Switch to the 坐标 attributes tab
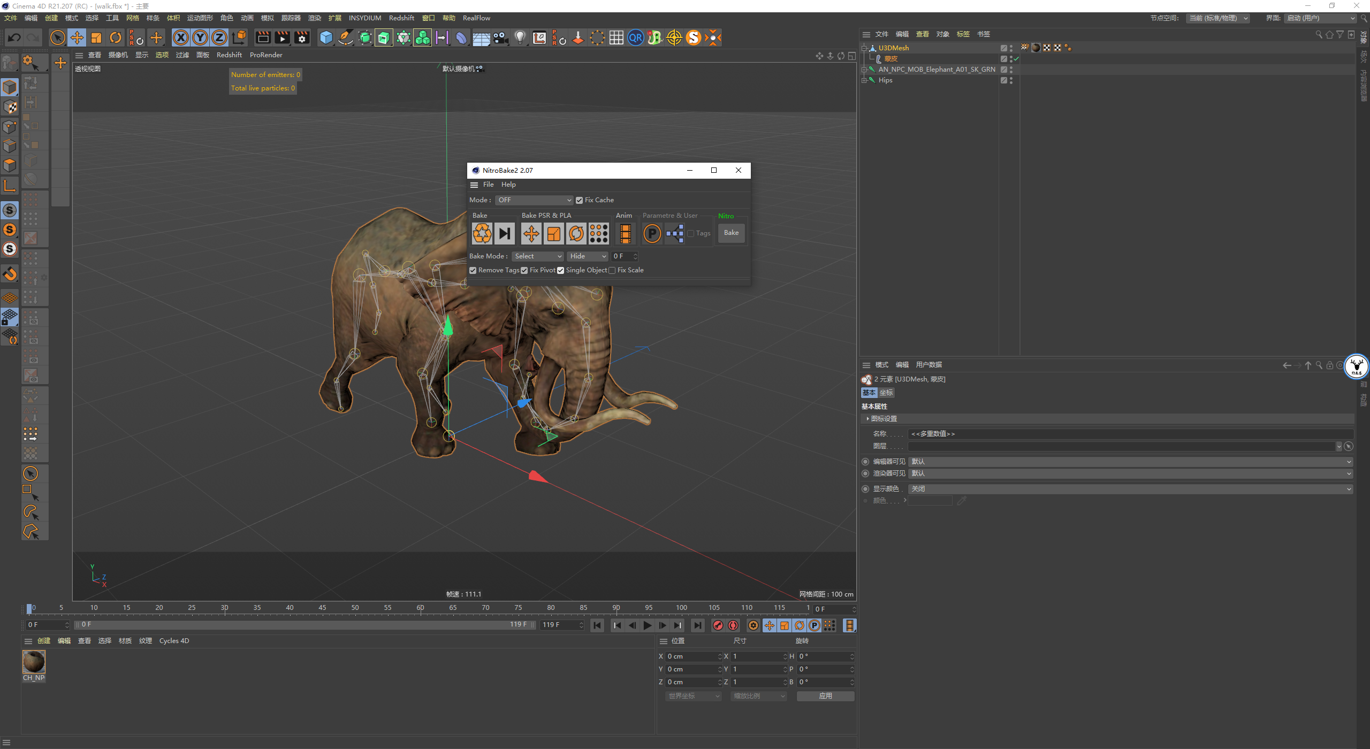 [886, 393]
